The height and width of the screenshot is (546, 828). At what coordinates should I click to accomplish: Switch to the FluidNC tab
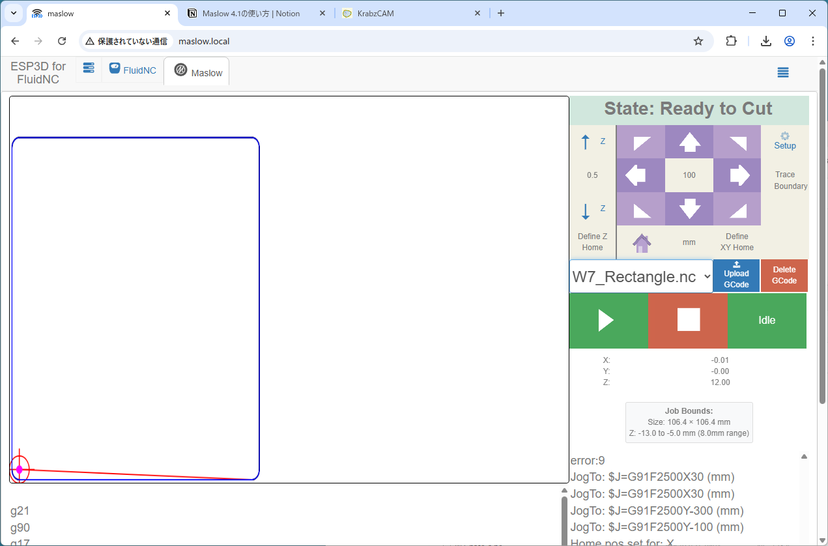pyautogui.click(x=133, y=70)
